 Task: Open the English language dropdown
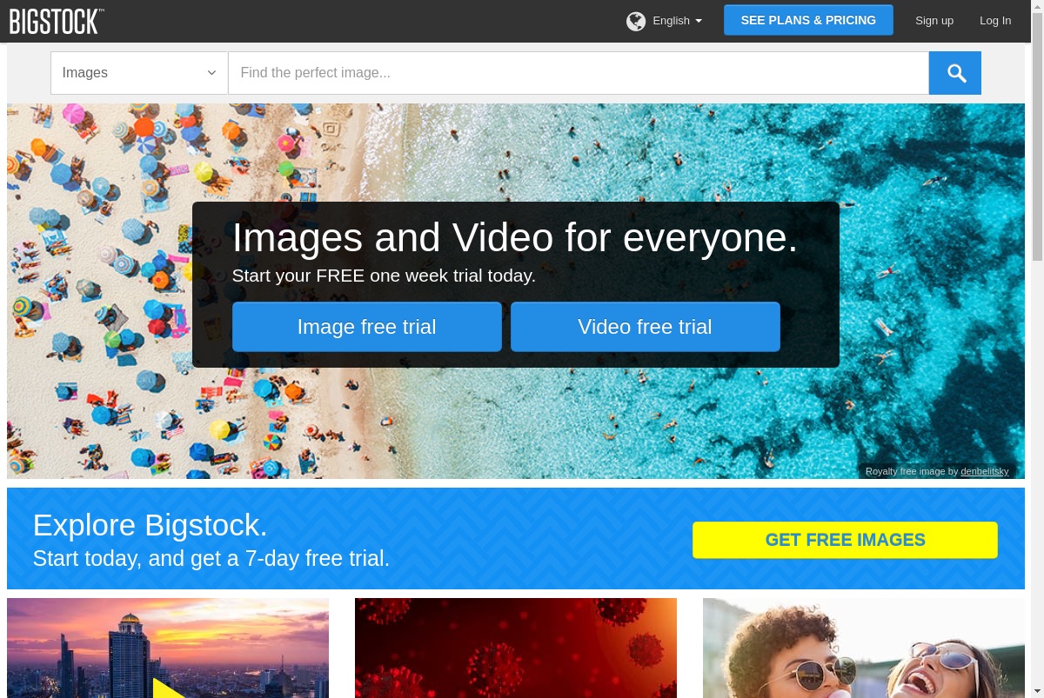[x=677, y=21]
